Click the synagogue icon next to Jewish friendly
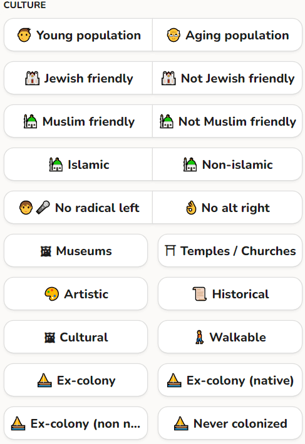305x444 pixels. 32,78
